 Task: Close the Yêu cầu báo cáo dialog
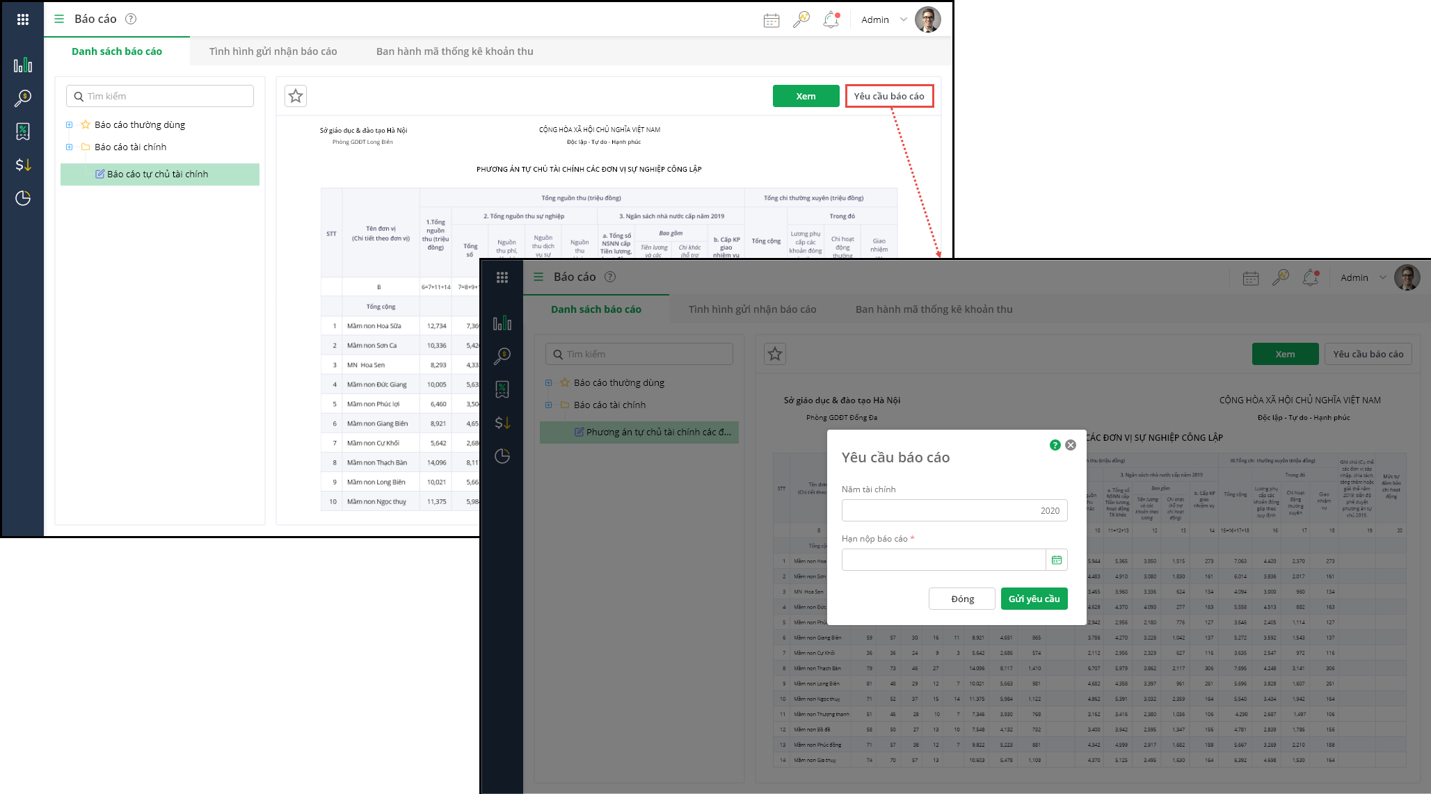1071,445
